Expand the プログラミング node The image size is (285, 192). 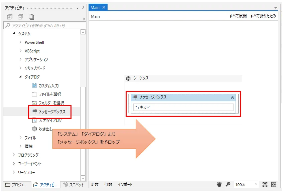(x=14, y=155)
